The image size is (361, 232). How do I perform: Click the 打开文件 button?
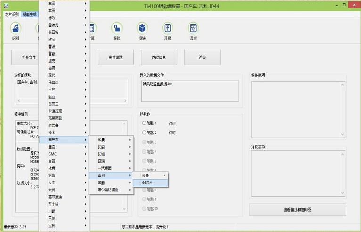[25, 58]
